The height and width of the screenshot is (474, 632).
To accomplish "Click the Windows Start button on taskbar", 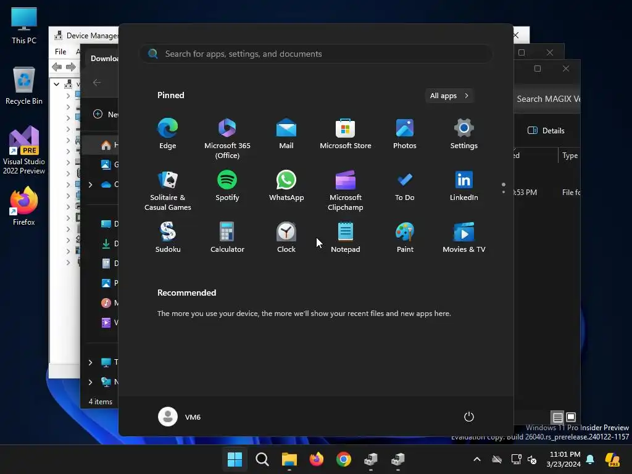I will (x=235, y=459).
